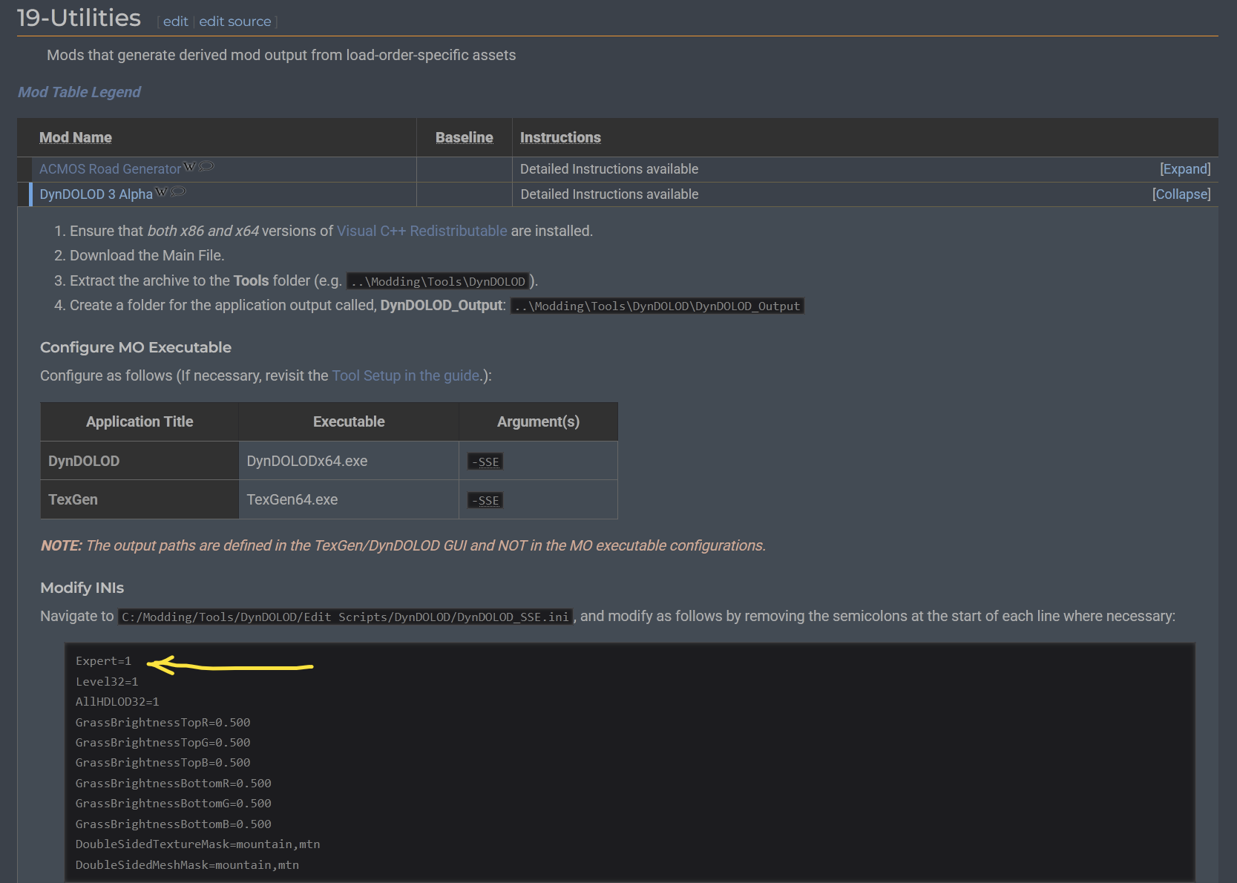Collapse DynDOLOD 3 Alpha instructions
Screen dimensions: 1237x883
(x=1181, y=194)
